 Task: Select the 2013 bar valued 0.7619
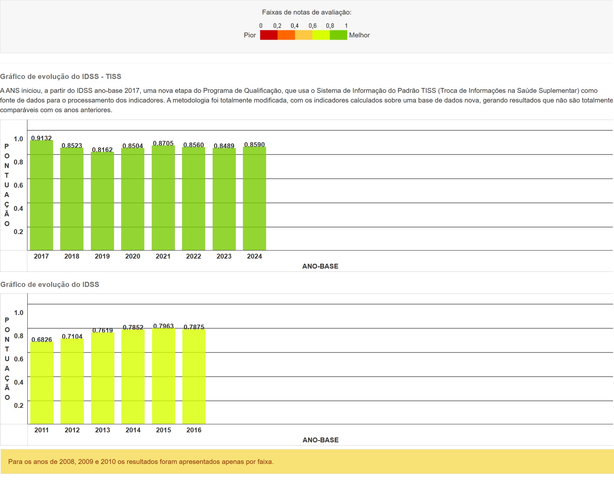(x=103, y=378)
